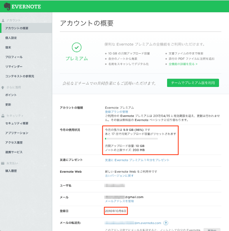Click the green premium checkmark circle
The image size is (229, 231).
[77, 47]
